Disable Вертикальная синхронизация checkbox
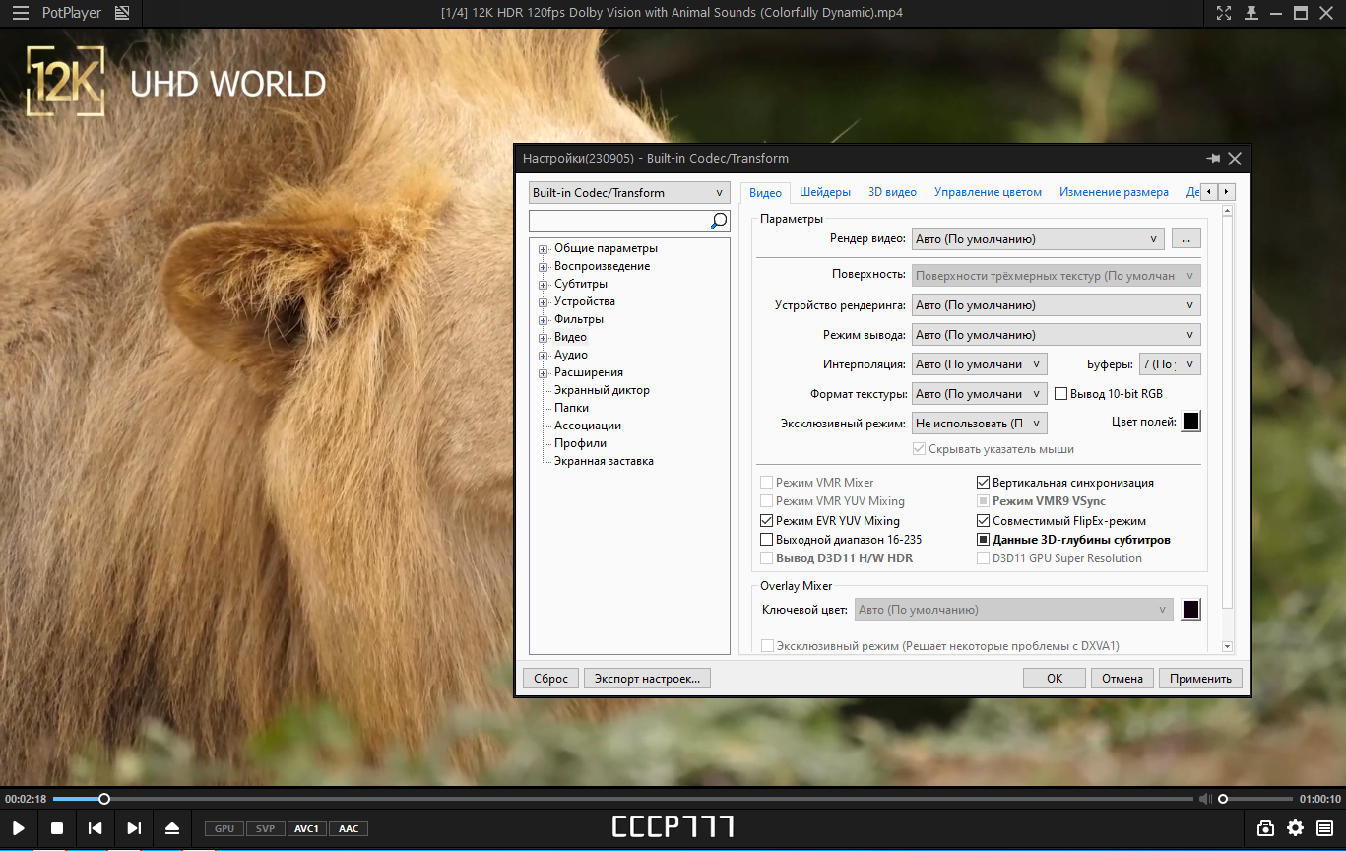This screenshot has height=851, width=1346. point(983,483)
